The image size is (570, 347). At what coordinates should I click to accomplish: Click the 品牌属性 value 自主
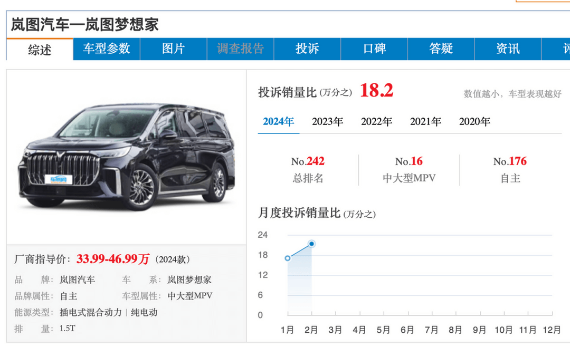(x=69, y=296)
